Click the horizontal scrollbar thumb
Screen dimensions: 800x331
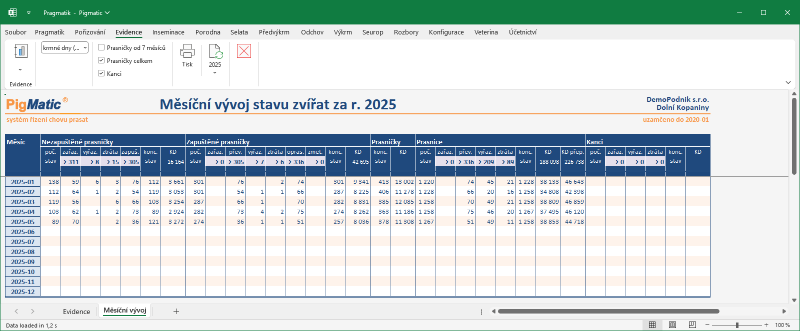pyautogui.click(x=608, y=312)
